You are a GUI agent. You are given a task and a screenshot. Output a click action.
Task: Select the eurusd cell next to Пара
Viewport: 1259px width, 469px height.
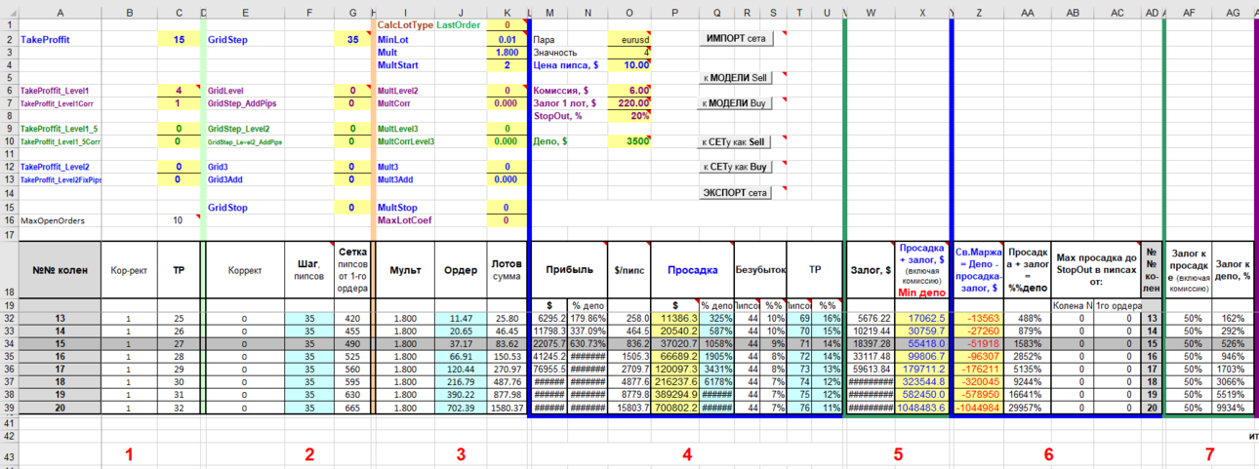[x=629, y=40]
